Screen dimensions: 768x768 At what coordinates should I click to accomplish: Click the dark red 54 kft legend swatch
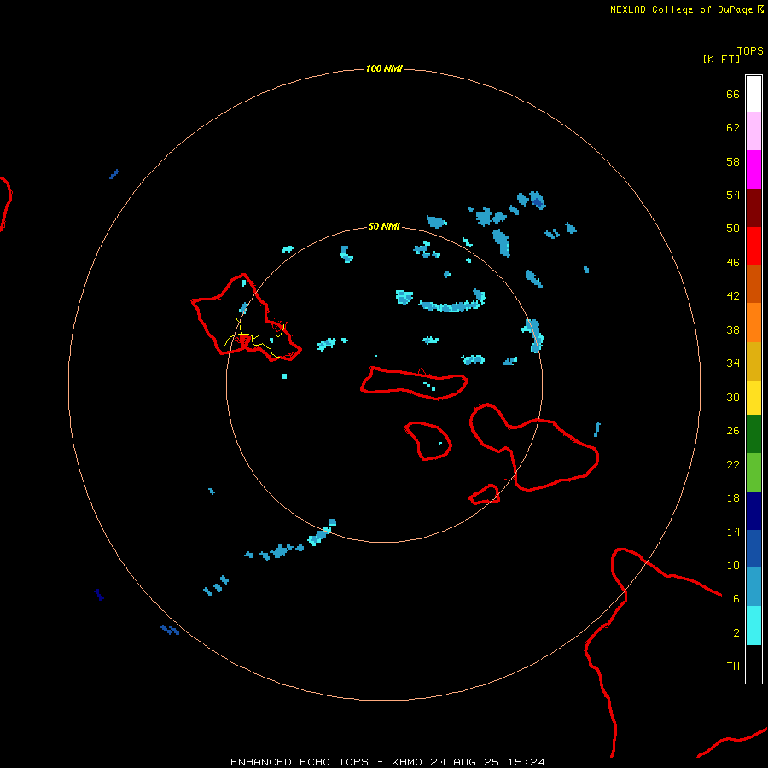tap(753, 207)
